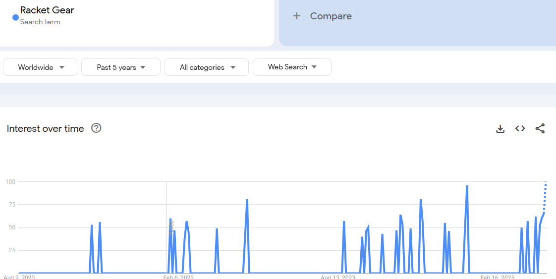Expand the All categories filter
Screen dimensions: 556x279
click(x=206, y=67)
